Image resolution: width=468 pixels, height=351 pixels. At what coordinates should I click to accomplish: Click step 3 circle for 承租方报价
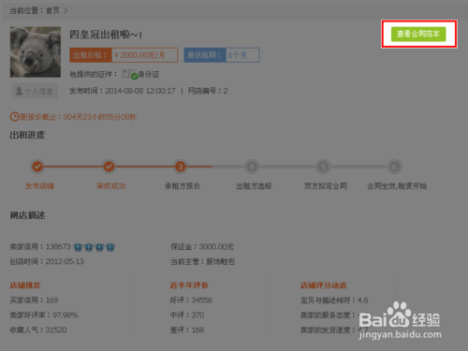coord(180,167)
